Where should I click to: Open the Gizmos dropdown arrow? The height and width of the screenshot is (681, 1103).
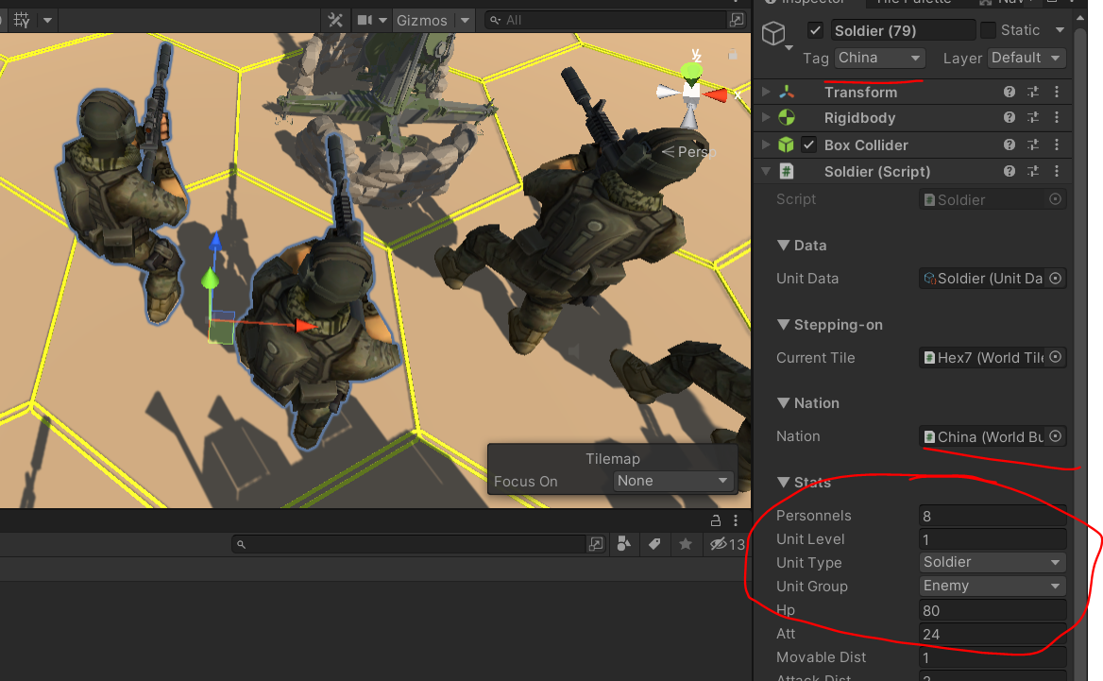click(465, 21)
